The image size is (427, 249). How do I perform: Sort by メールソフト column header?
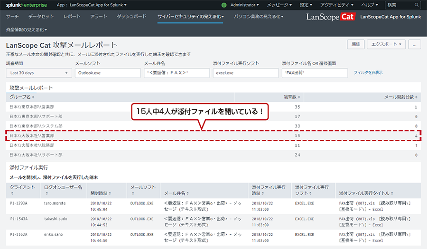coord(143,190)
